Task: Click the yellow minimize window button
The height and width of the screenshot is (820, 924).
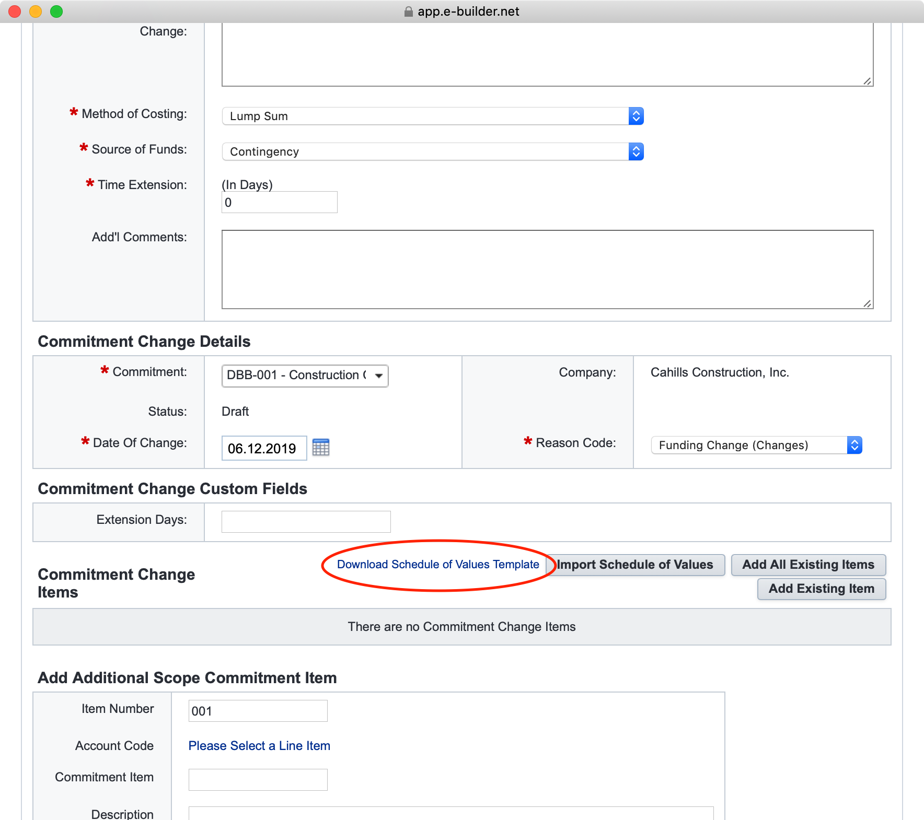Action: click(x=36, y=11)
